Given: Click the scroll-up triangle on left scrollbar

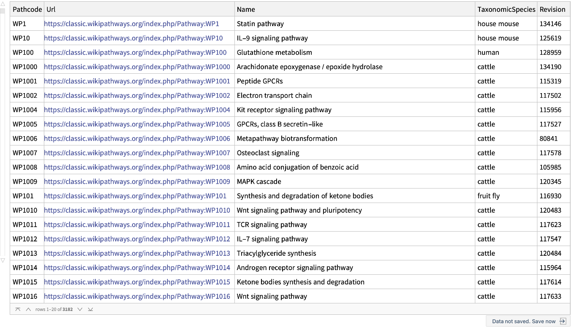Looking at the screenshot, I should coord(3,4).
